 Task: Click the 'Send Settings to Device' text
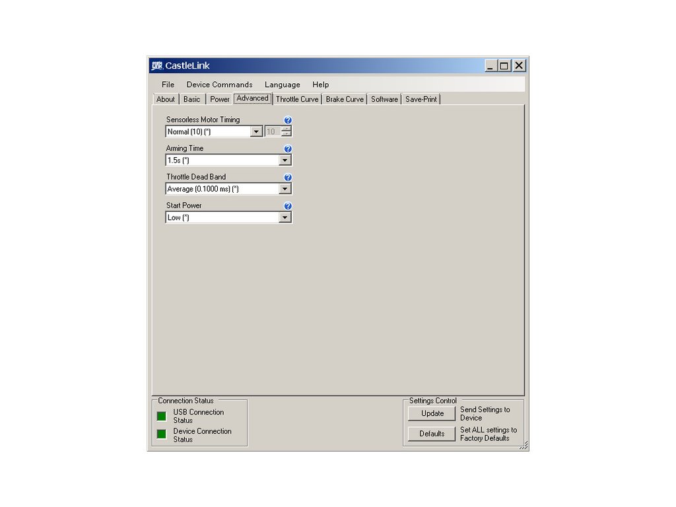pos(485,413)
